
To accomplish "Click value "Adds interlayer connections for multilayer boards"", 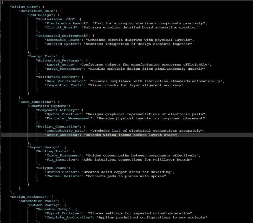I will click(x=137, y=160).
